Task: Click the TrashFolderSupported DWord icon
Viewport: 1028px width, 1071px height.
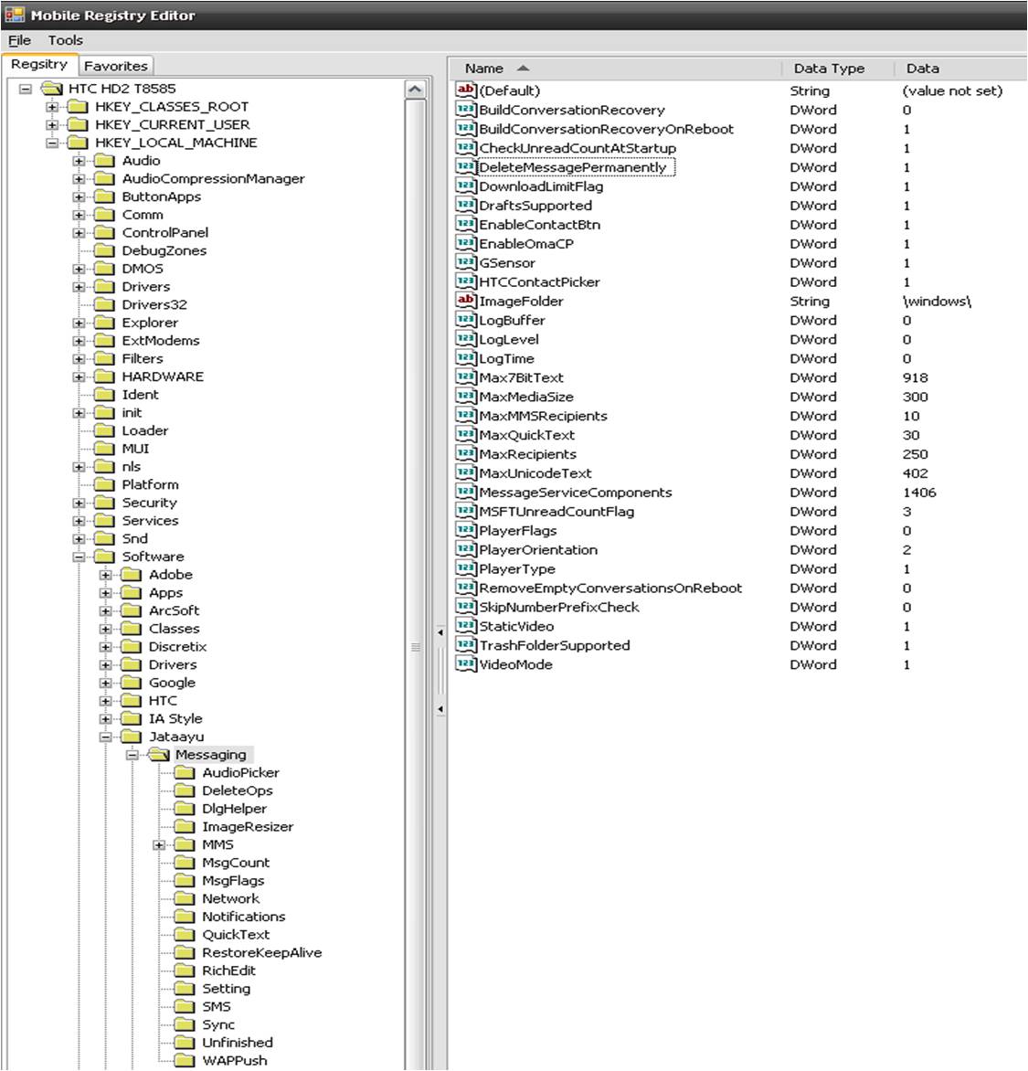Action: point(465,645)
